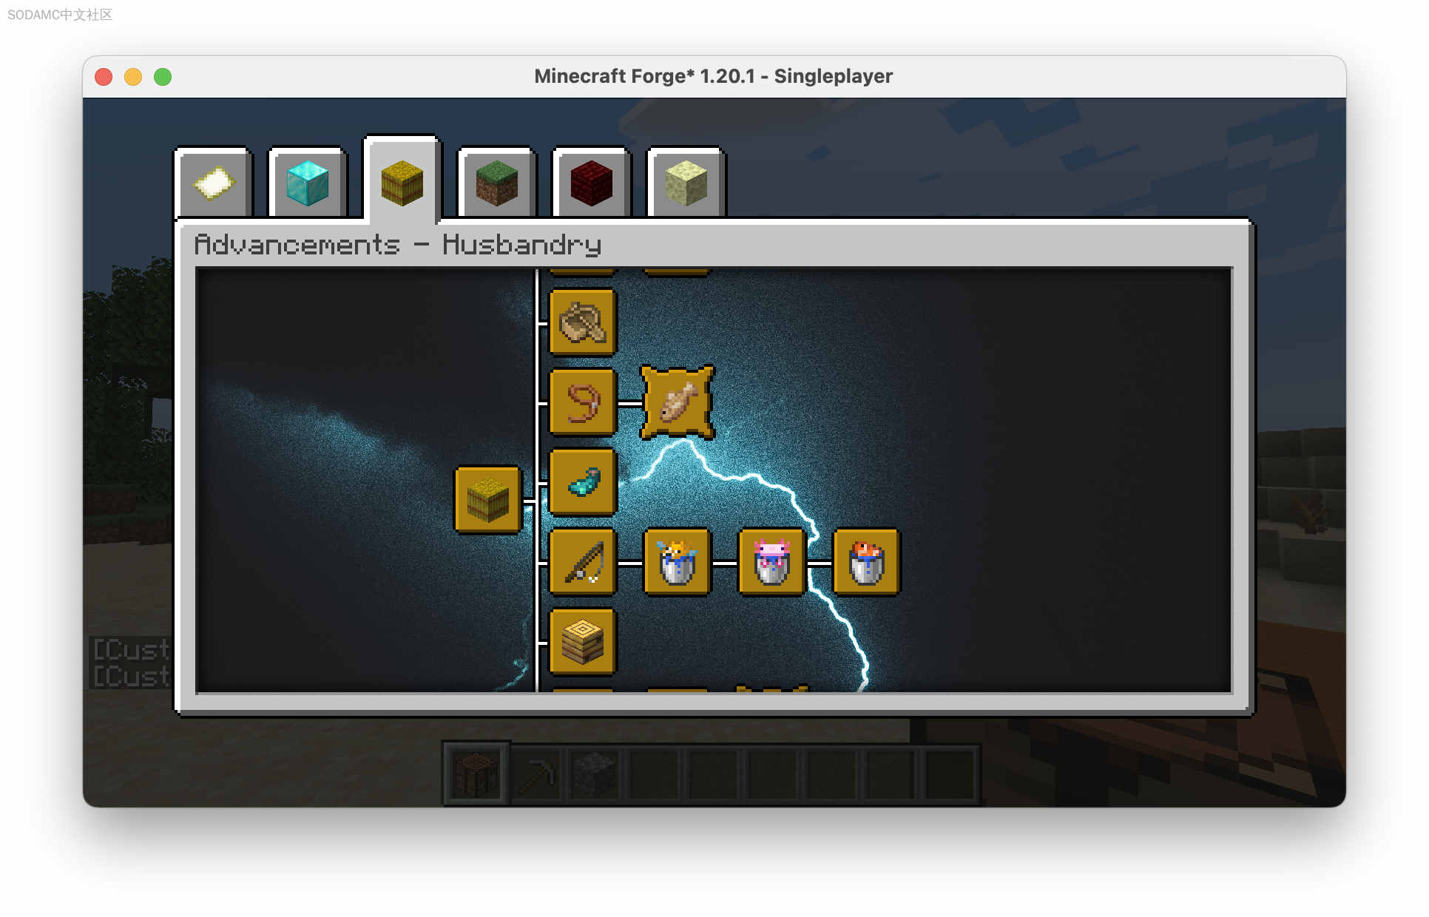The image size is (1429, 917).
Task: Select the dark block hotbar slot
Action: 595,774
